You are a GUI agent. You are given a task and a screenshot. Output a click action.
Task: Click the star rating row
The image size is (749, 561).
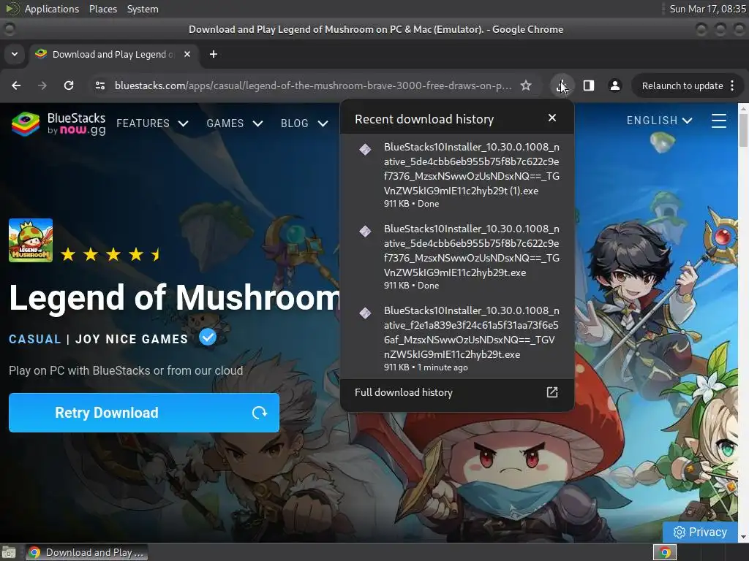[111, 254]
